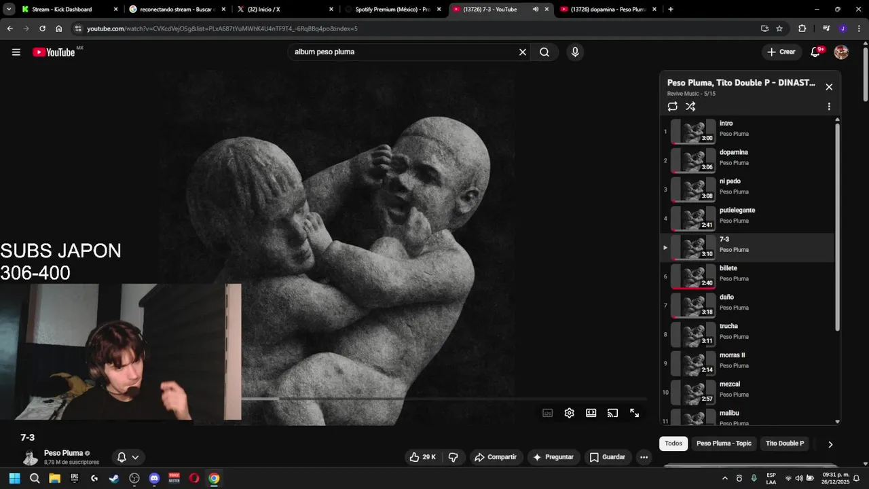Select the Tito Double P chip
This screenshot has height=489, width=869.
[x=785, y=443]
